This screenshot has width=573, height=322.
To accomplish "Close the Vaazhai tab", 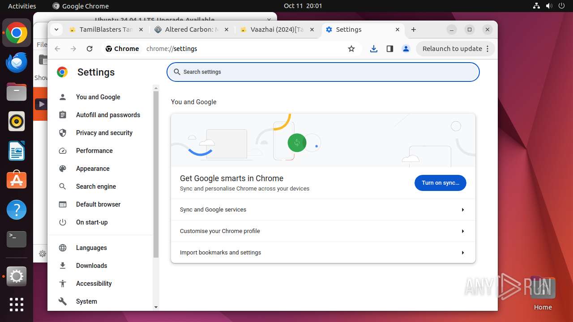I will click(x=312, y=30).
